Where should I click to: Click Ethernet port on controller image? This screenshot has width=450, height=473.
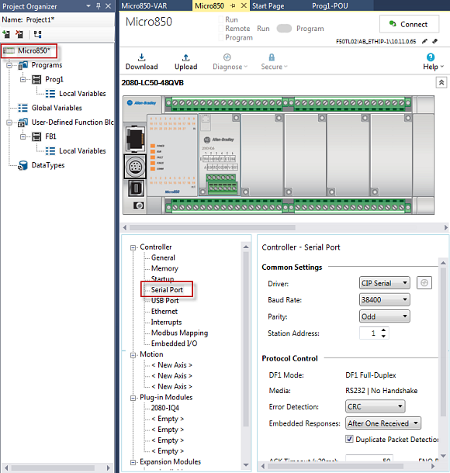click(x=135, y=139)
